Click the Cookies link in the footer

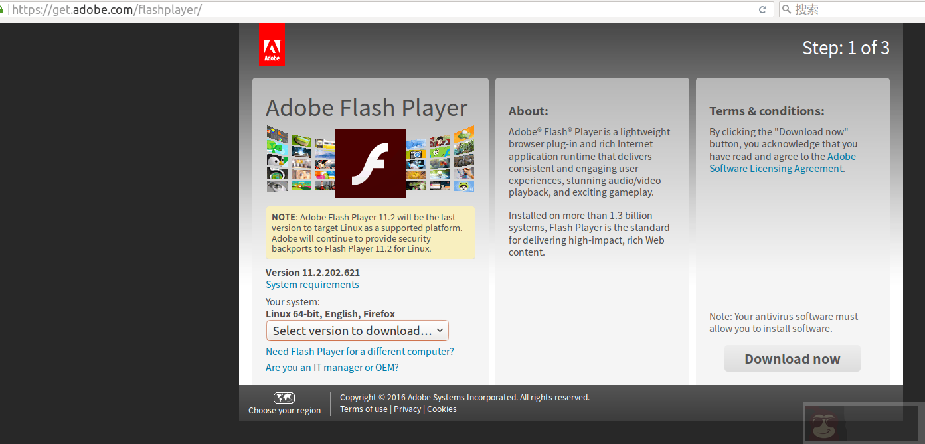click(441, 409)
